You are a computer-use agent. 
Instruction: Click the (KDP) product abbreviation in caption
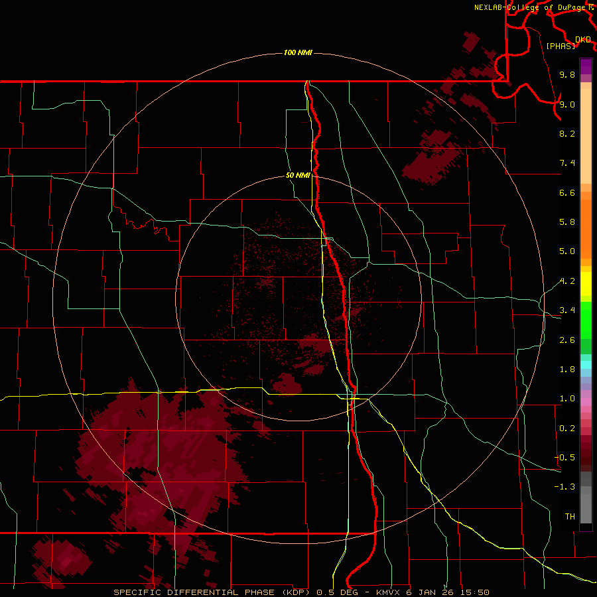tap(295, 592)
